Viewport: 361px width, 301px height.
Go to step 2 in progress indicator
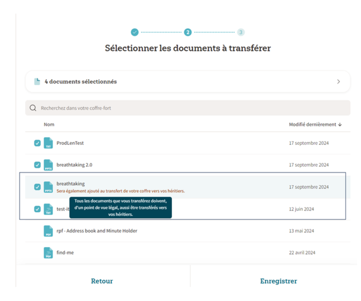[188, 32]
